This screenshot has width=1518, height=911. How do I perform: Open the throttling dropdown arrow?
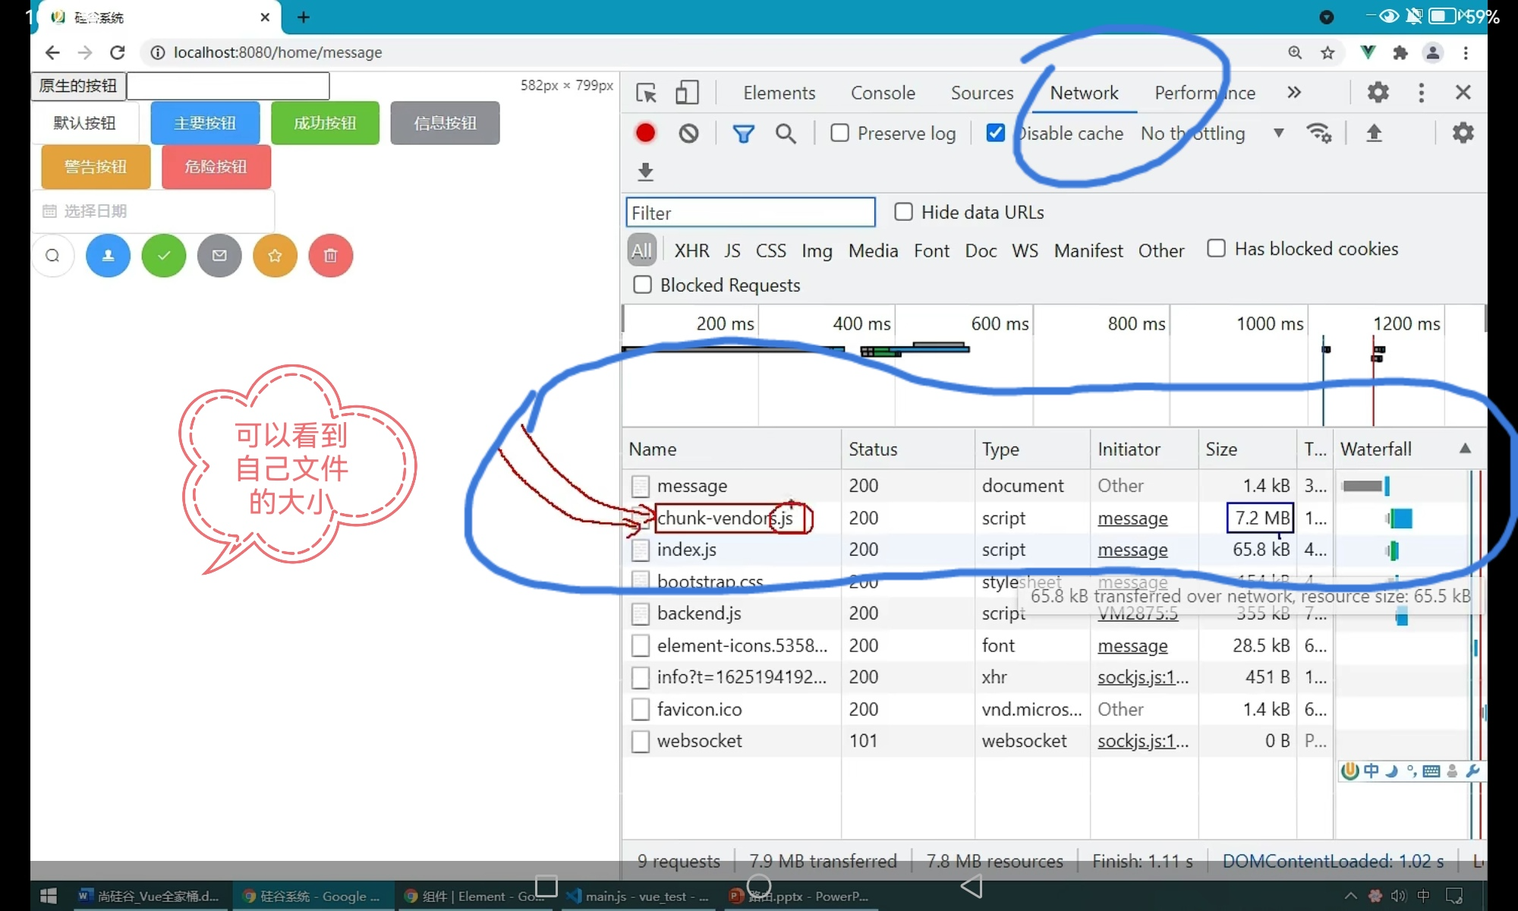pyautogui.click(x=1279, y=134)
